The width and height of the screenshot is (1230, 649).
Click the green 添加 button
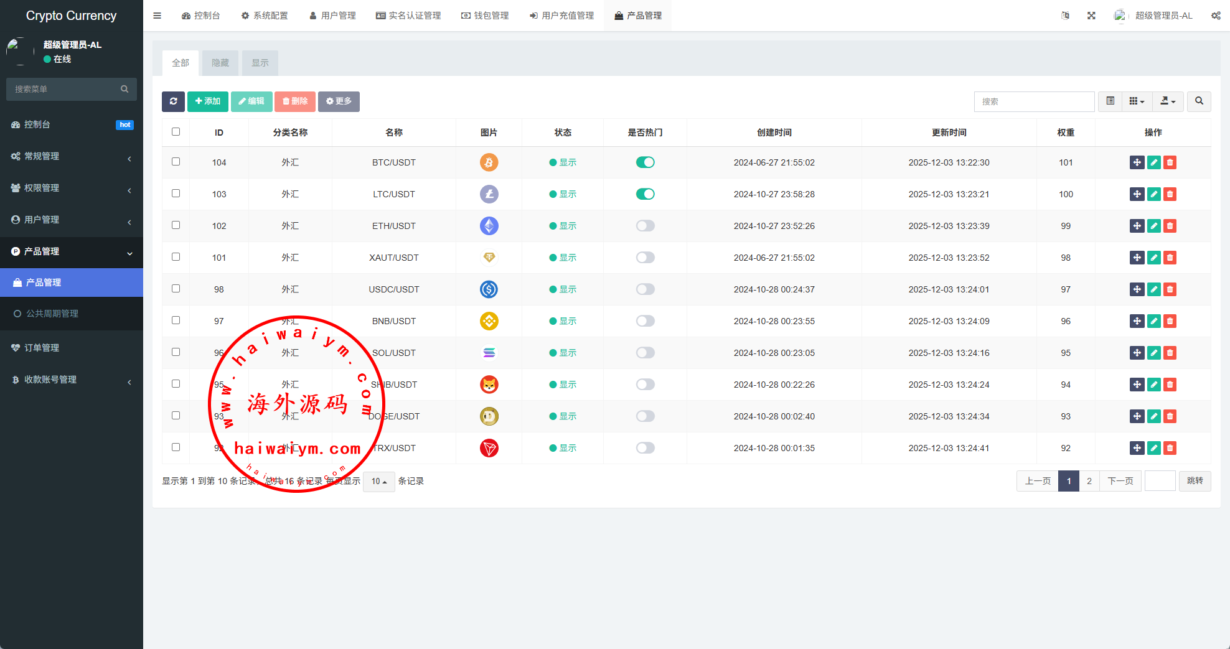tap(207, 101)
